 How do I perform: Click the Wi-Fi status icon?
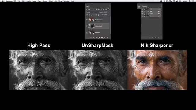(x=174, y=1)
